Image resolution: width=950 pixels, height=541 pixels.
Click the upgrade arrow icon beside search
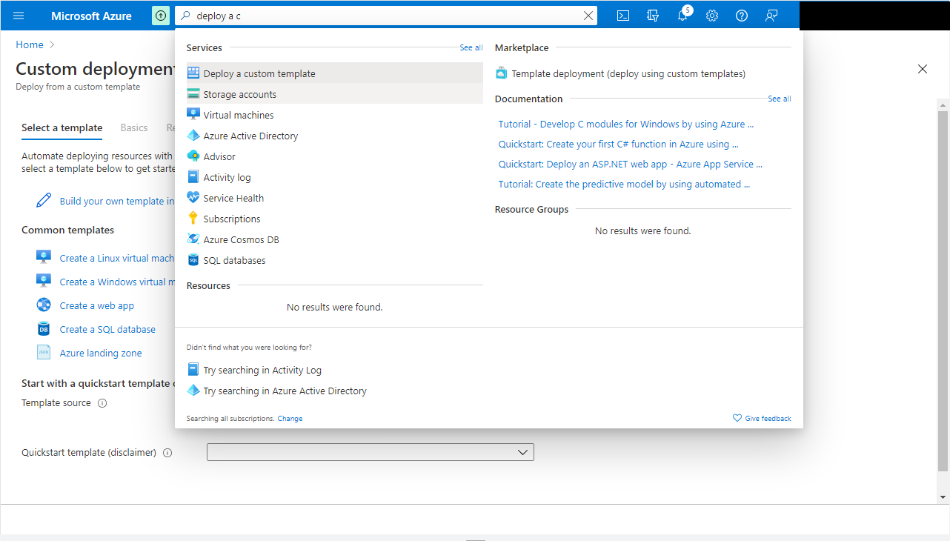tap(161, 16)
